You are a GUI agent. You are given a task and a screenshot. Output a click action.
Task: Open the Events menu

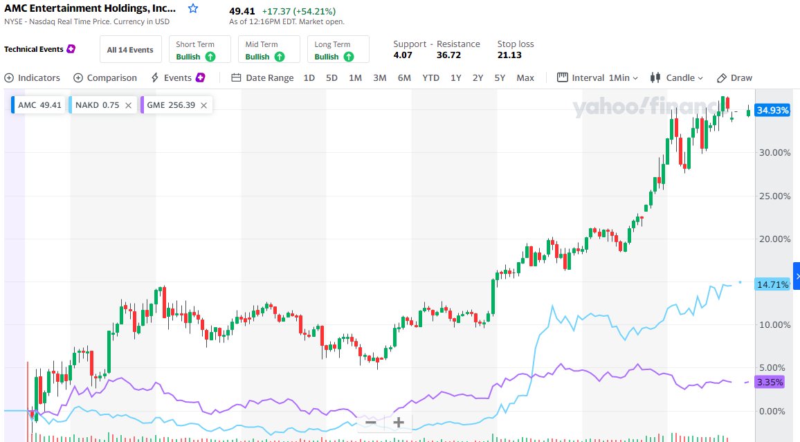click(x=178, y=78)
